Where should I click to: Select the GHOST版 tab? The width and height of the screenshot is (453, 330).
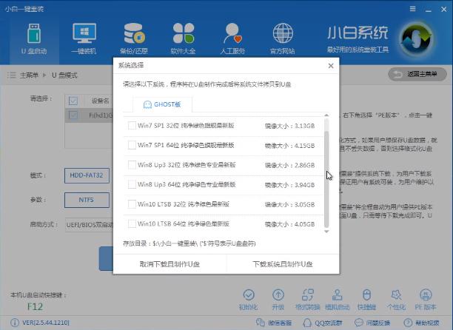pyautogui.click(x=162, y=104)
